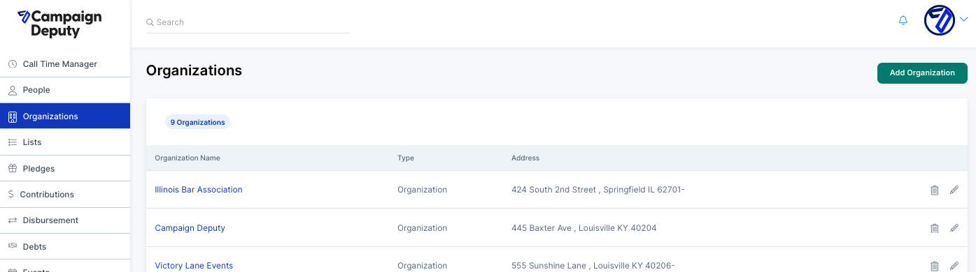
Task: Edit Victory Lane Events with pencil icon
Action: 954,266
